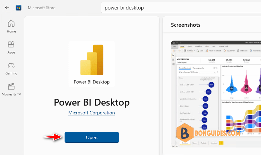Go back using the back arrow
Viewport: 261px width, 155px height.
pyautogui.click(x=7, y=7)
